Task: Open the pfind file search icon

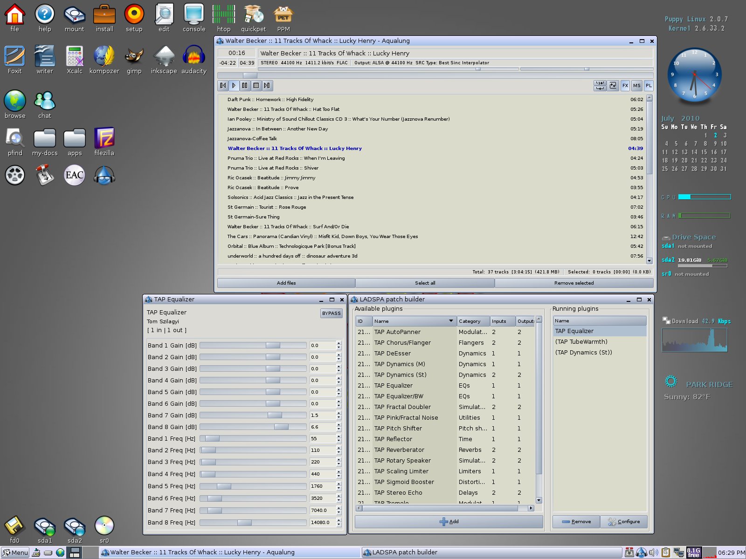Action: click(15, 142)
